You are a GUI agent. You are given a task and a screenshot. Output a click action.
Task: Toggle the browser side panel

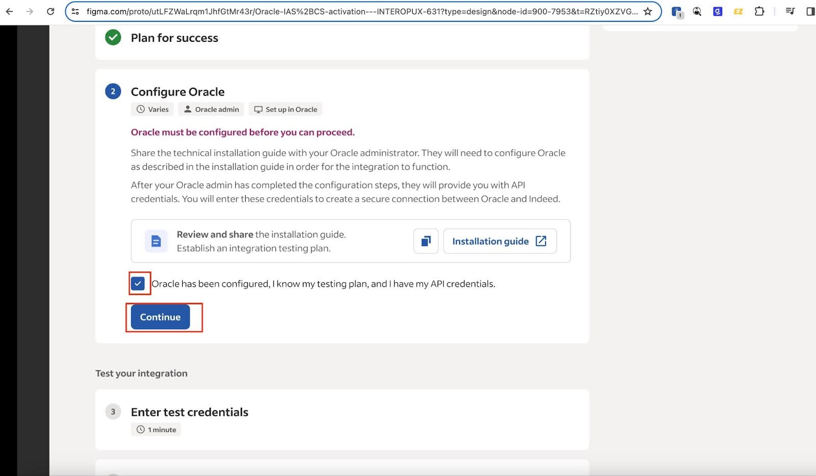pyautogui.click(x=810, y=11)
